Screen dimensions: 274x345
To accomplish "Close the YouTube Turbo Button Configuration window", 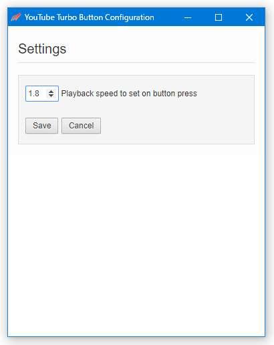I will click(x=249, y=17).
